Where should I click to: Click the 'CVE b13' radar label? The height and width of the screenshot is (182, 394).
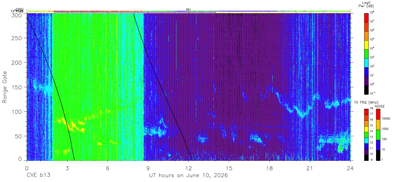tap(38, 176)
